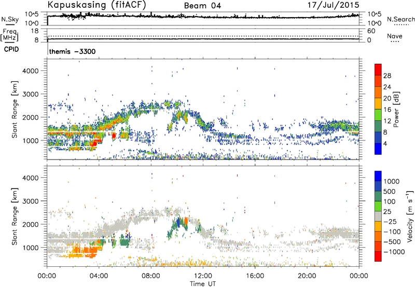Click the 28 tick on Power colorbar
The width and height of the screenshot is (415, 287).
(387, 76)
